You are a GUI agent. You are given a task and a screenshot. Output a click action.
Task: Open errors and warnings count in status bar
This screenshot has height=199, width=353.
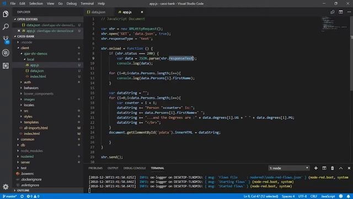tap(33, 196)
